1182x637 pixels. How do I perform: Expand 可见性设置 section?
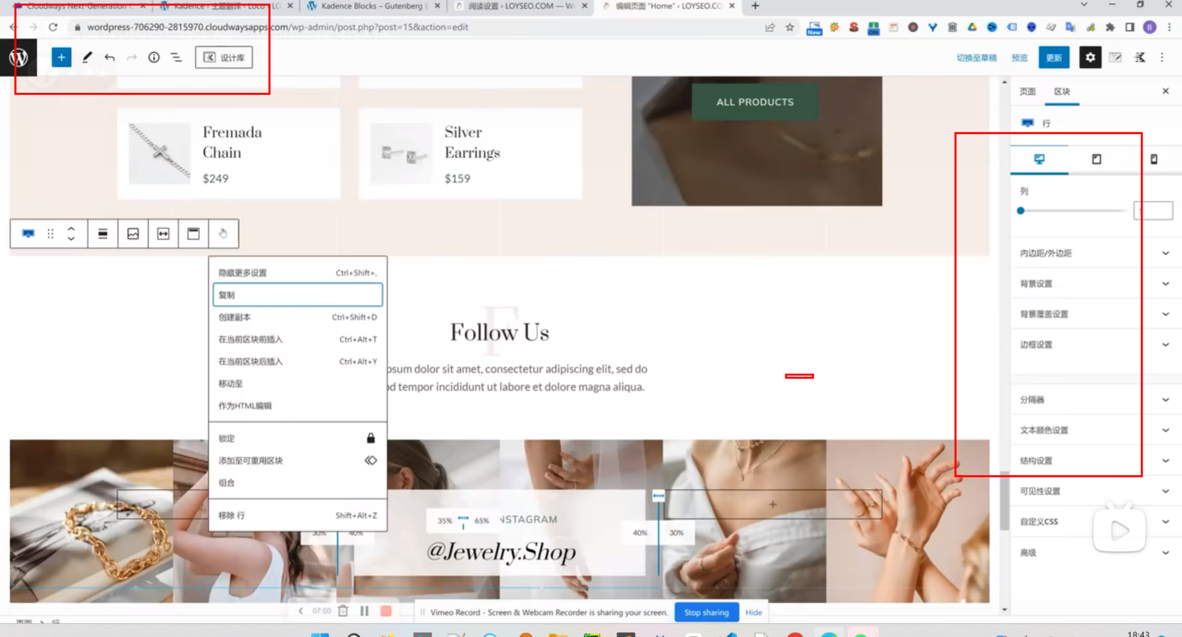coord(1095,491)
